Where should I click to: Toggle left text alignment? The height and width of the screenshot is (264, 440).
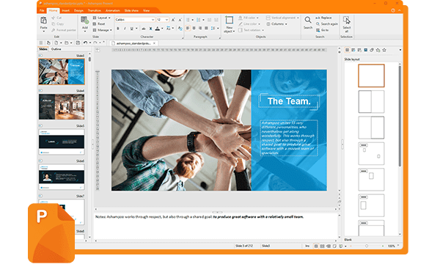pos(188,29)
